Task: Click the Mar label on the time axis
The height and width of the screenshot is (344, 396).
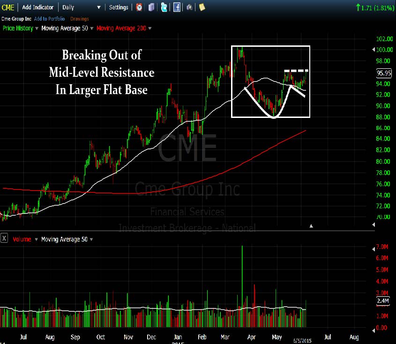Action: [x=225, y=337]
